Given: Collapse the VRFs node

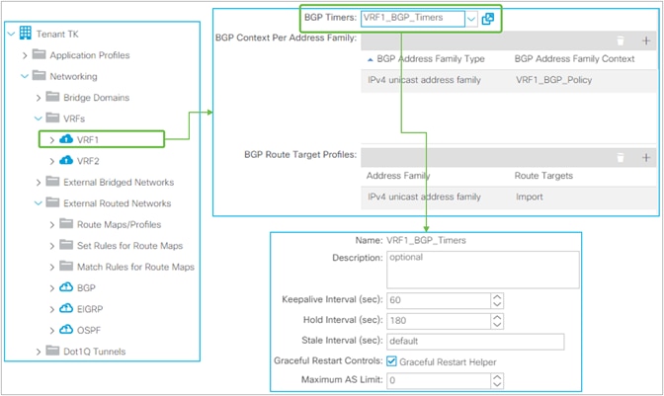Looking at the screenshot, I should pyautogui.click(x=39, y=119).
